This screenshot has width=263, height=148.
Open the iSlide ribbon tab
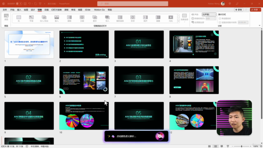click(88, 10)
